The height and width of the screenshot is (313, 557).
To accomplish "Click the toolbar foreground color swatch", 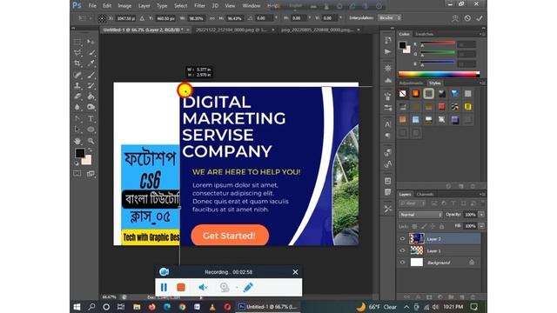I will (x=80, y=153).
